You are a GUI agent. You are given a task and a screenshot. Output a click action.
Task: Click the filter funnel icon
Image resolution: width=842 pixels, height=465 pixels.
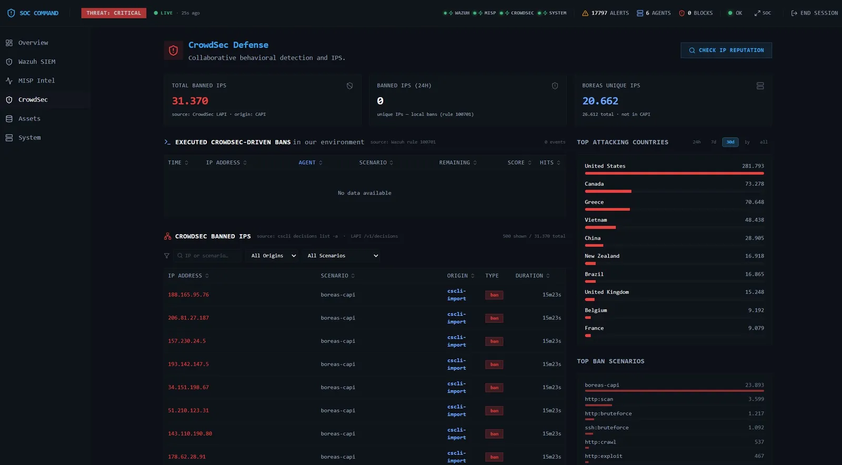click(167, 256)
